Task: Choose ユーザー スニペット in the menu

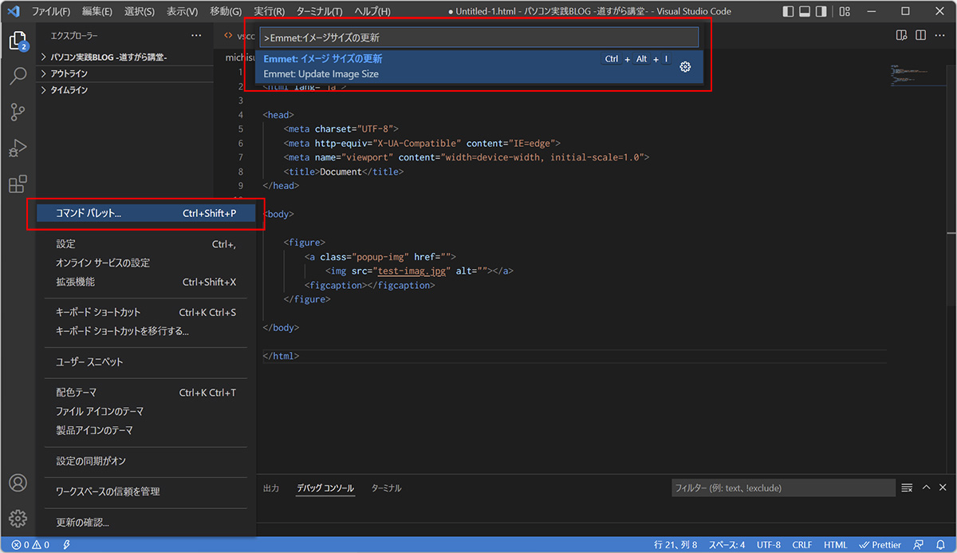Action: 146,362
